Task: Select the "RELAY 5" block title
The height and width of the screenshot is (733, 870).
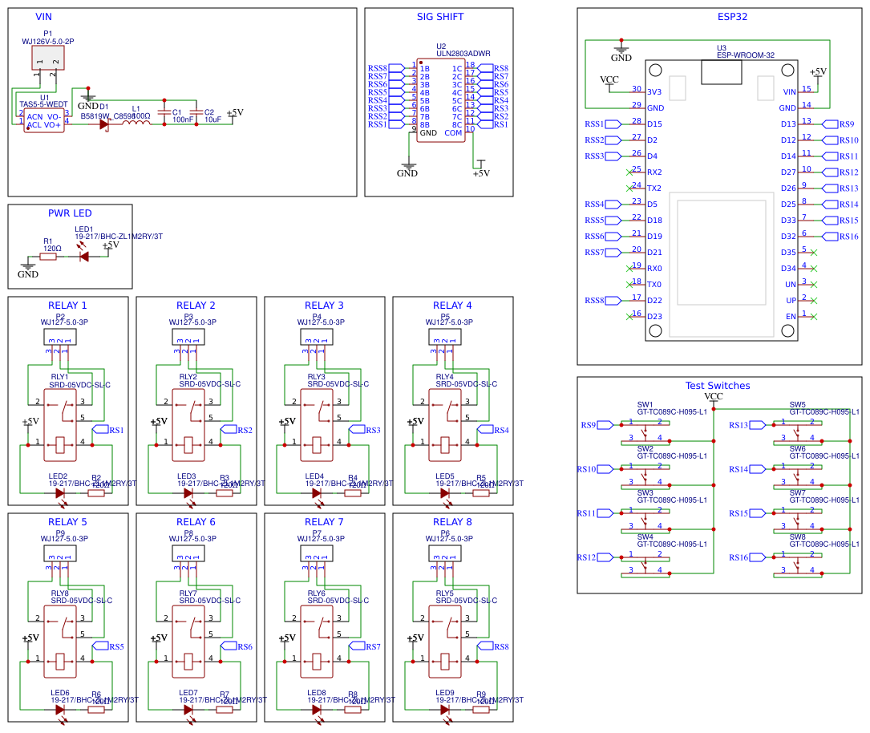Action: coord(67,521)
